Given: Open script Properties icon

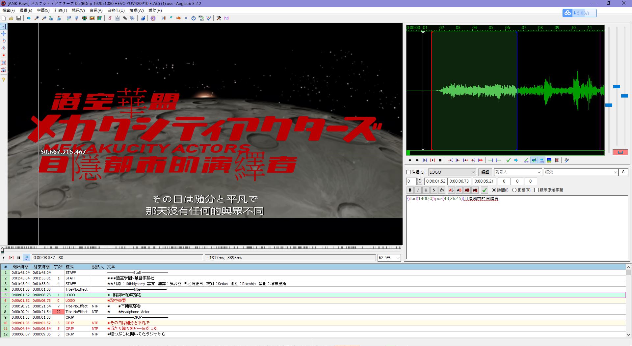Looking at the screenshot, I should [x=118, y=18].
